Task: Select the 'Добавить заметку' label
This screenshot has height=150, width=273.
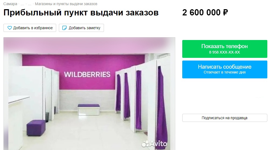Action: pyautogui.click(x=85, y=28)
